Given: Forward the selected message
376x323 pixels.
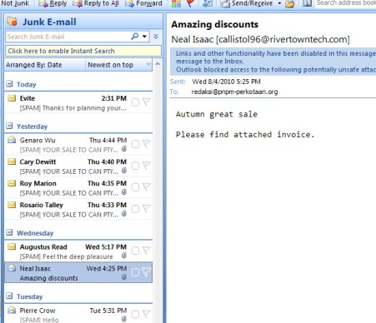Looking at the screenshot, I should click(143, 3).
